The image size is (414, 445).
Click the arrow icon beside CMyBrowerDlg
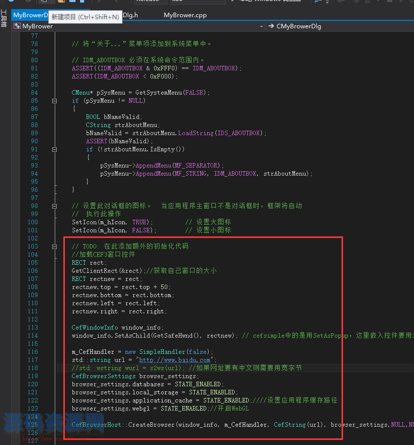271,26
